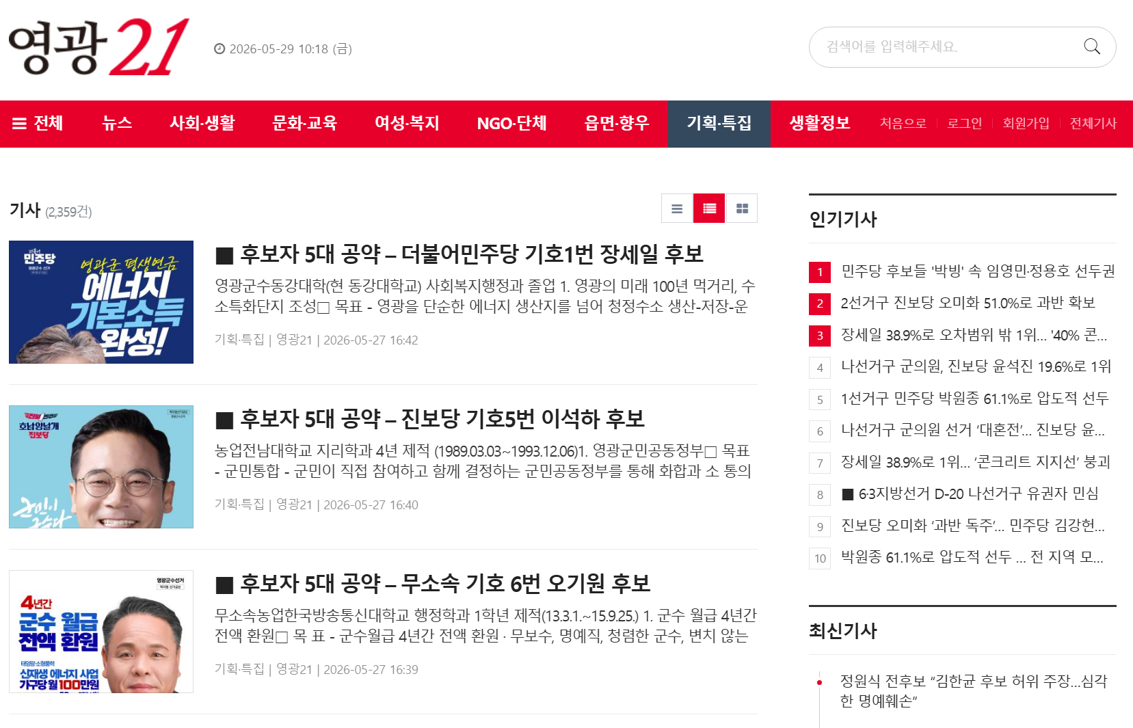The width and height of the screenshot is (1133, 728).
Task: Click the 로그인 link
Action: click(x=964, y=124)
